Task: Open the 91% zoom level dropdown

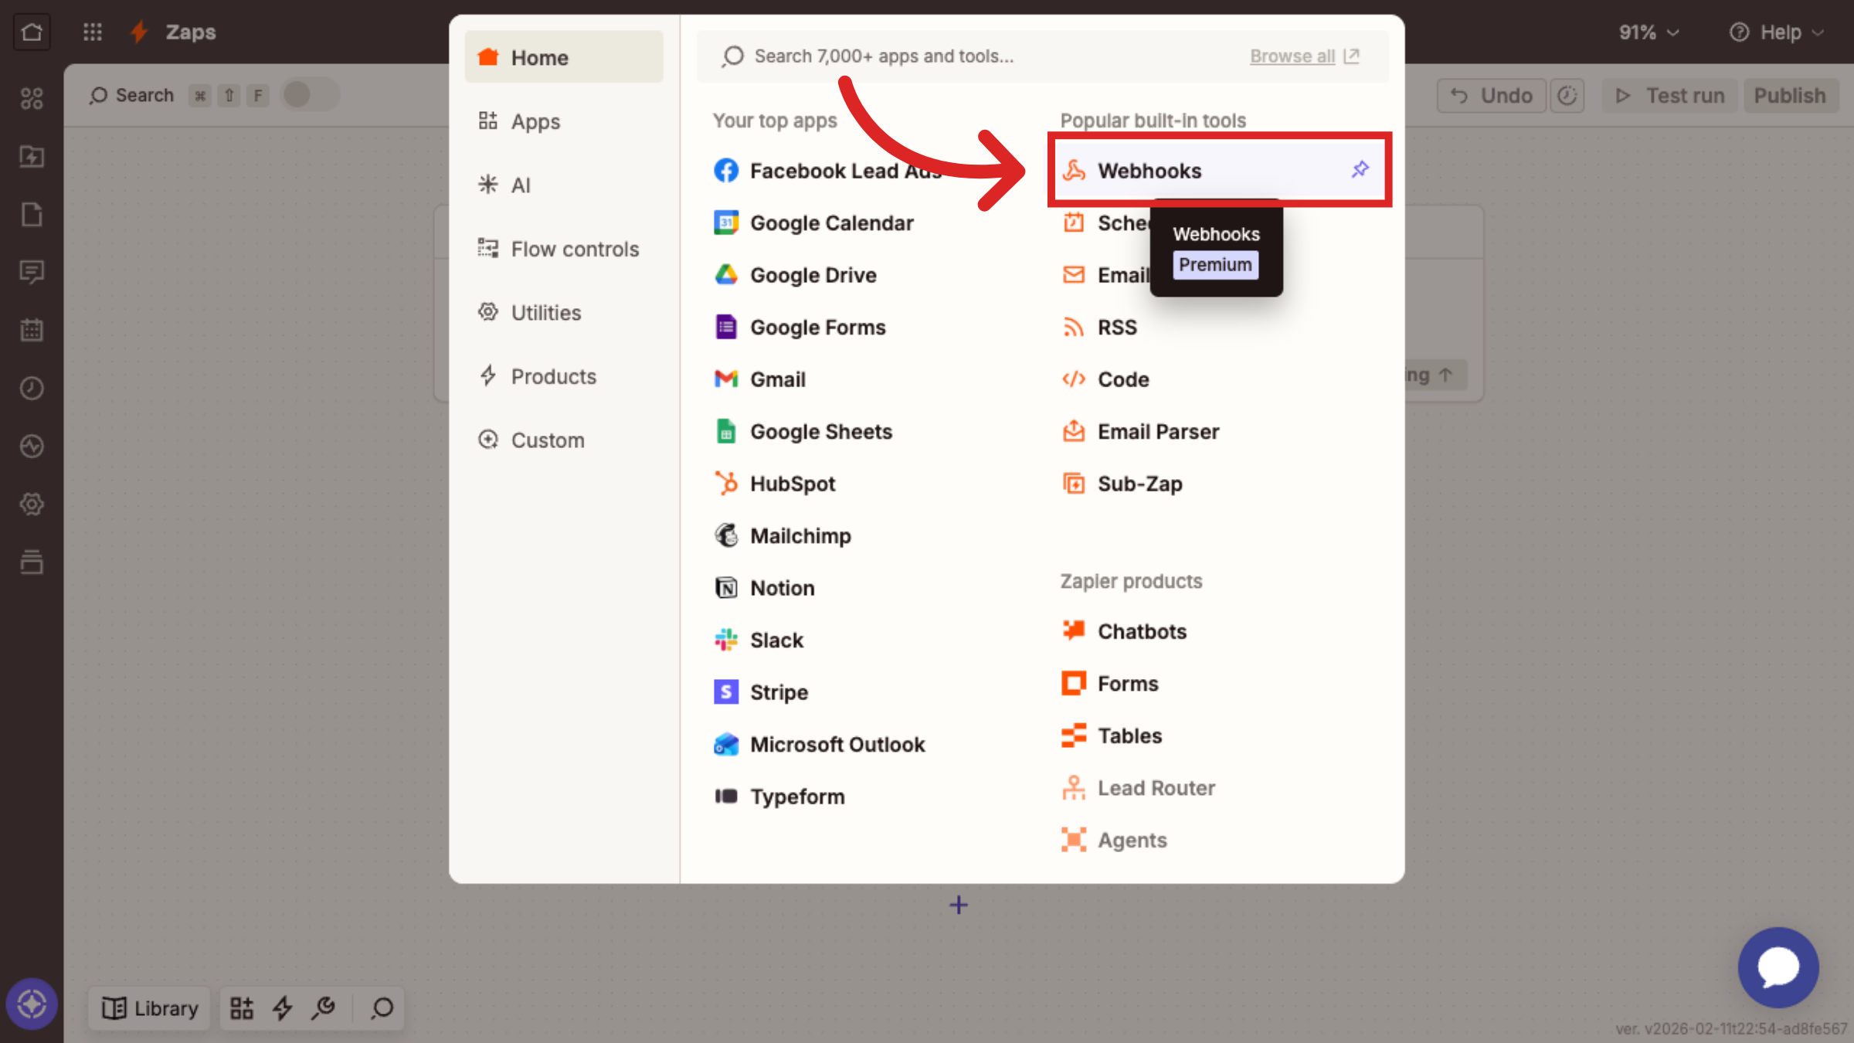Action: tap(1648, 32)
